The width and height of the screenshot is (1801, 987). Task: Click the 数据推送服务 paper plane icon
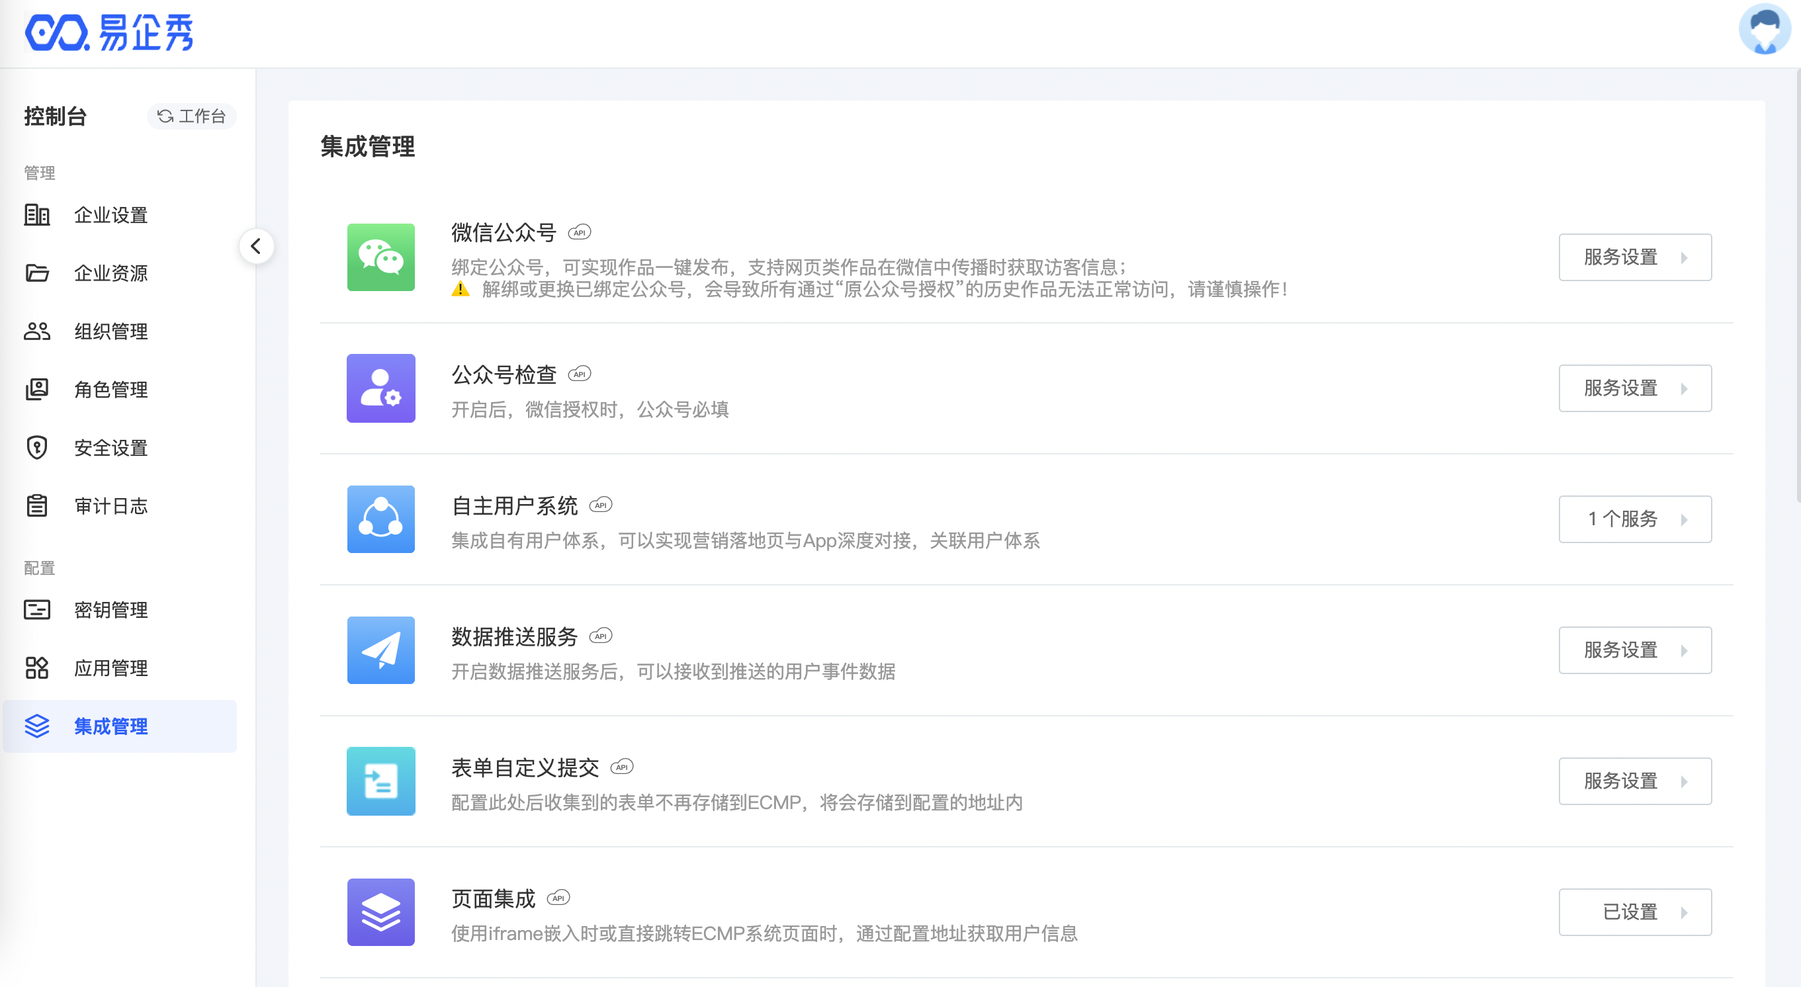click(381, 650)
